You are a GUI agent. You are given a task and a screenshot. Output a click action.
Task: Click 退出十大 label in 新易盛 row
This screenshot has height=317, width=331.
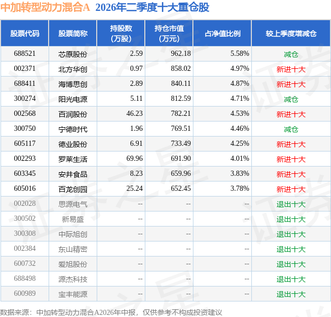point(291,219)
